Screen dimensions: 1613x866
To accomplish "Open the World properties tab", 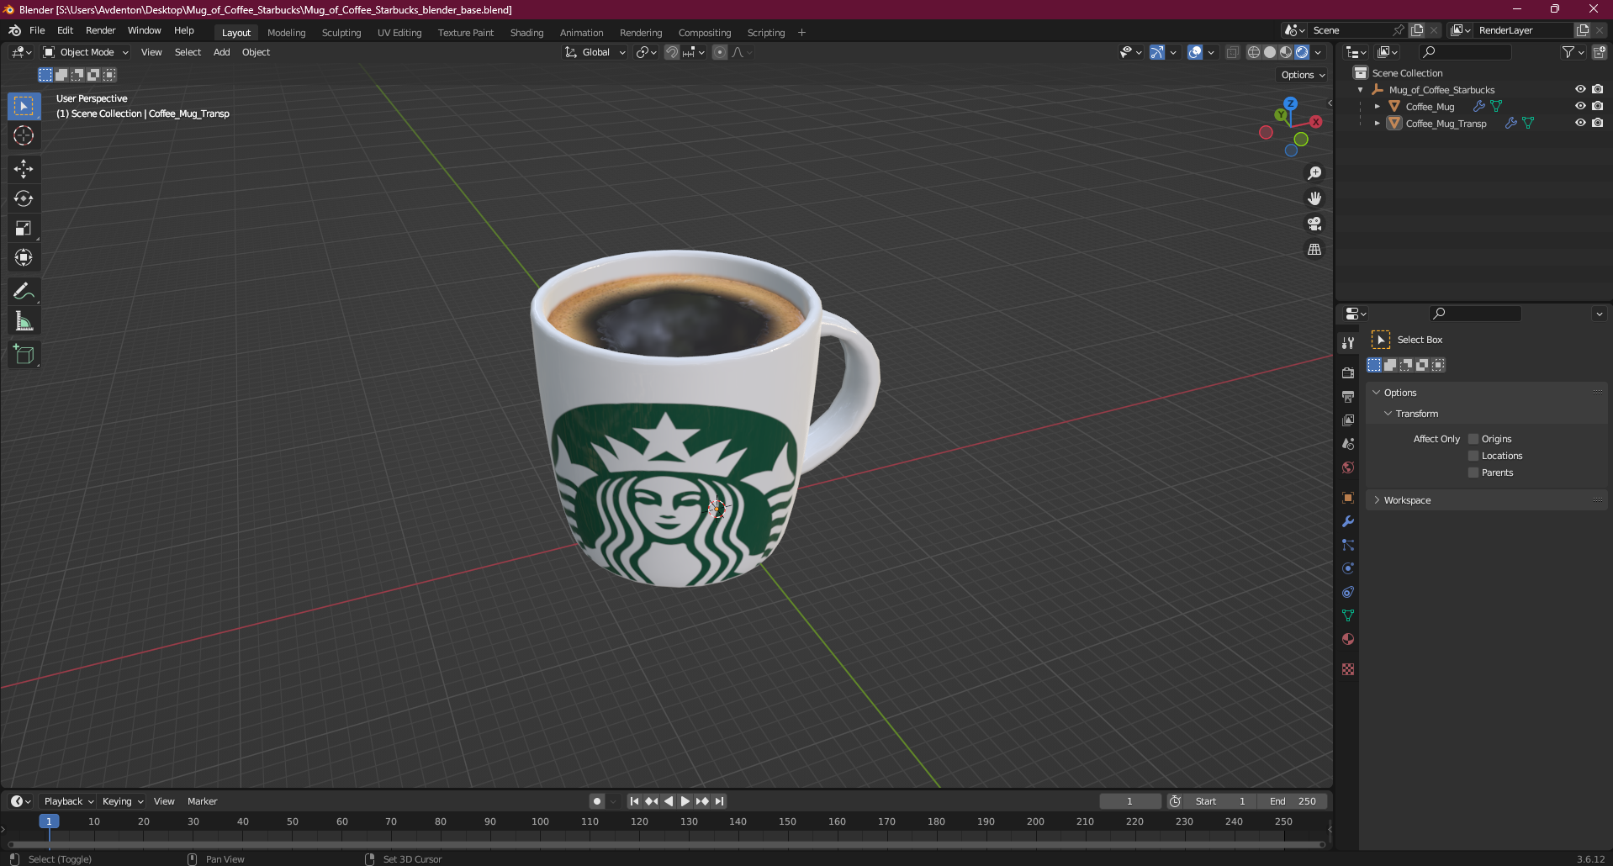I will (x=1348, y=467).
